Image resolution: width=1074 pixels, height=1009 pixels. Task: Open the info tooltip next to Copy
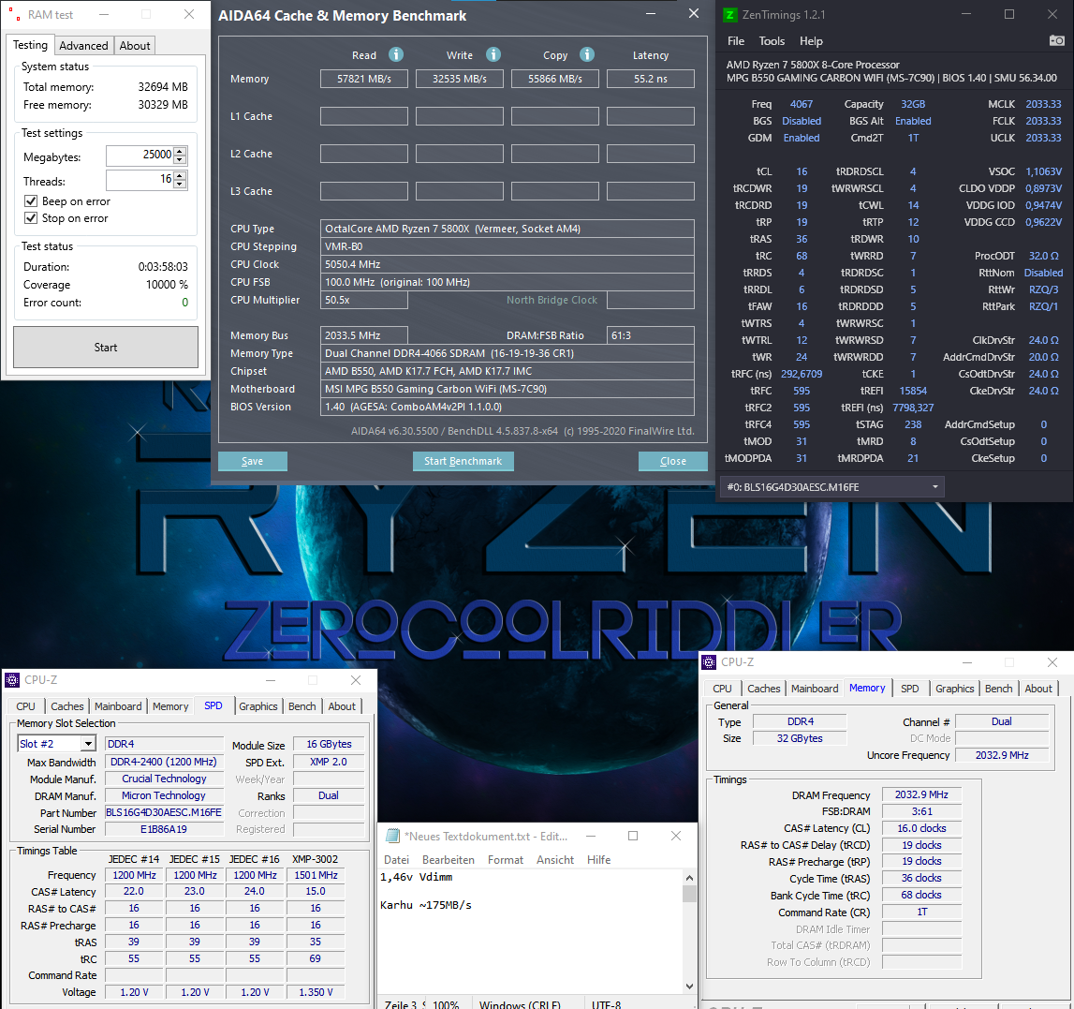point(587,54)
